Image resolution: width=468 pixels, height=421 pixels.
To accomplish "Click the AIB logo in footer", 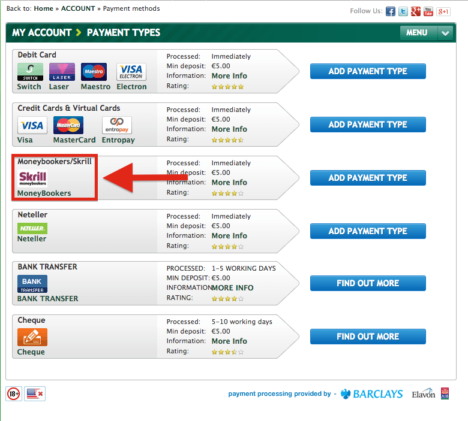I will [445, 393].
